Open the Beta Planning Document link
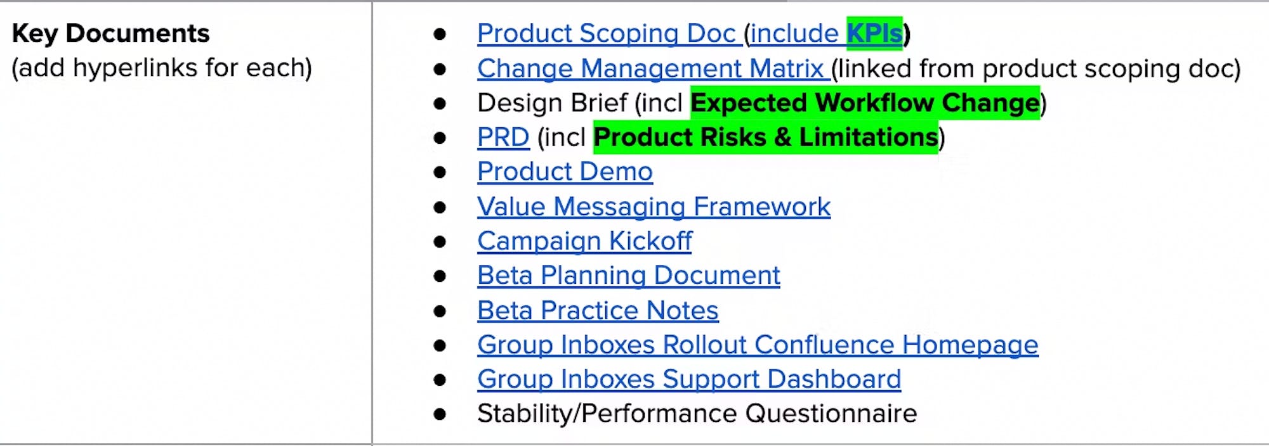 click(628, 276)
